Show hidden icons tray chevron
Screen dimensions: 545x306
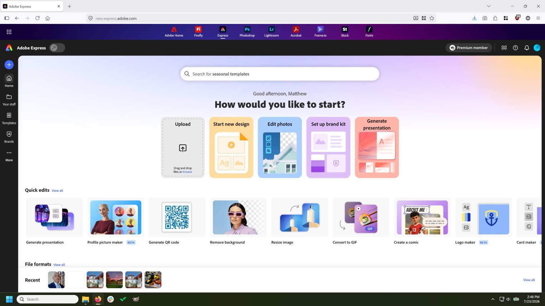pos(493,299)
